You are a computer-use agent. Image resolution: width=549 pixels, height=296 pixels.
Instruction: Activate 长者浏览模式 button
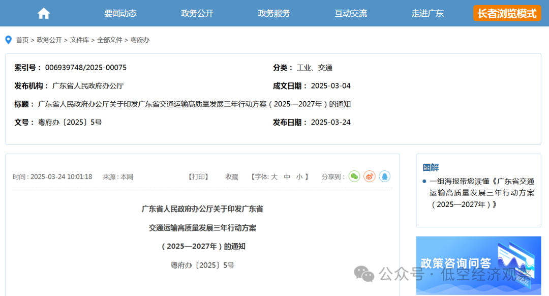(506, 13)
